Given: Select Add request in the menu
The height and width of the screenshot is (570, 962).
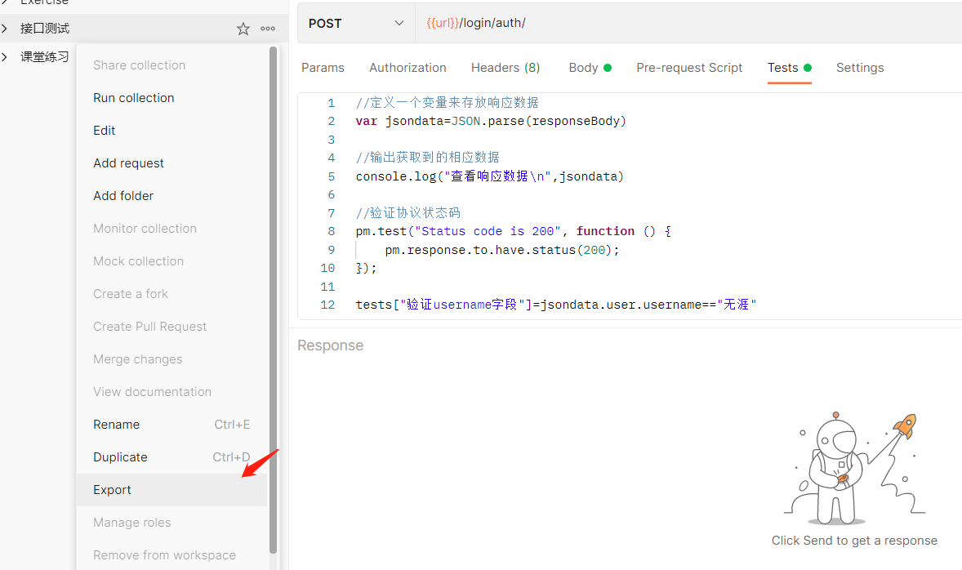Looking at the screenshot, I should 171,163.
